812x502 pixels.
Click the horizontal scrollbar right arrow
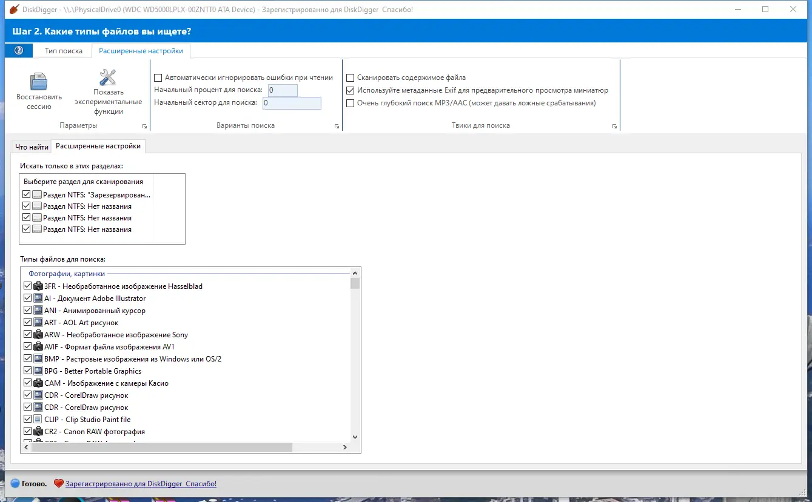[x=345, y=447]
